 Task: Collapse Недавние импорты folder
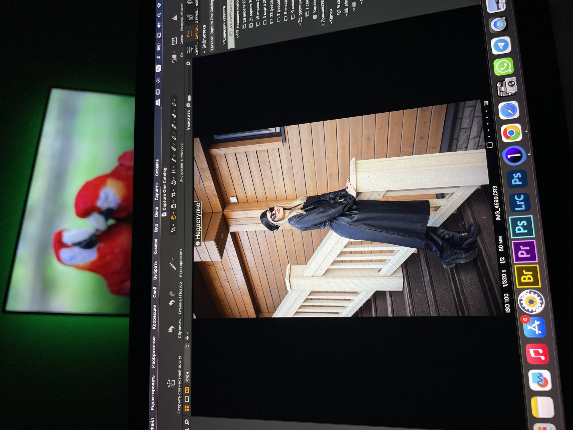[x=238, y=37]
